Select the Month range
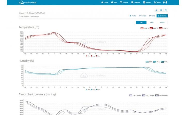Image resolution: width=186 pixels, height=115 pixels. (162, 22)
